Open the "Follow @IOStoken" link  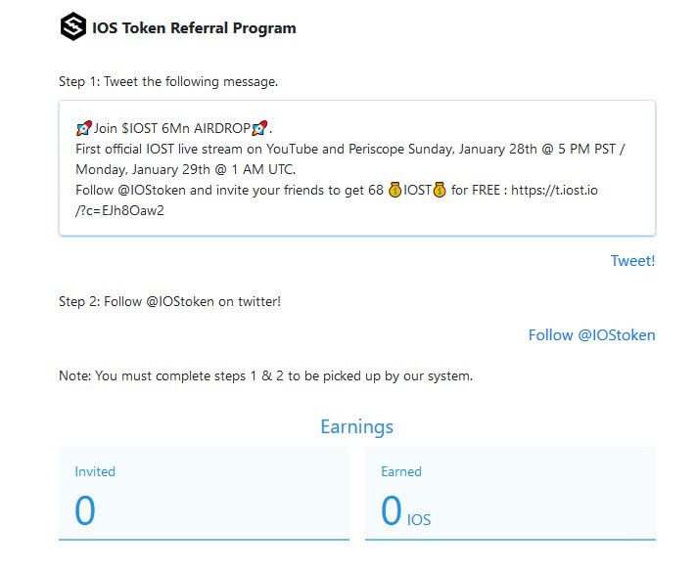click(x=591, y=334)
